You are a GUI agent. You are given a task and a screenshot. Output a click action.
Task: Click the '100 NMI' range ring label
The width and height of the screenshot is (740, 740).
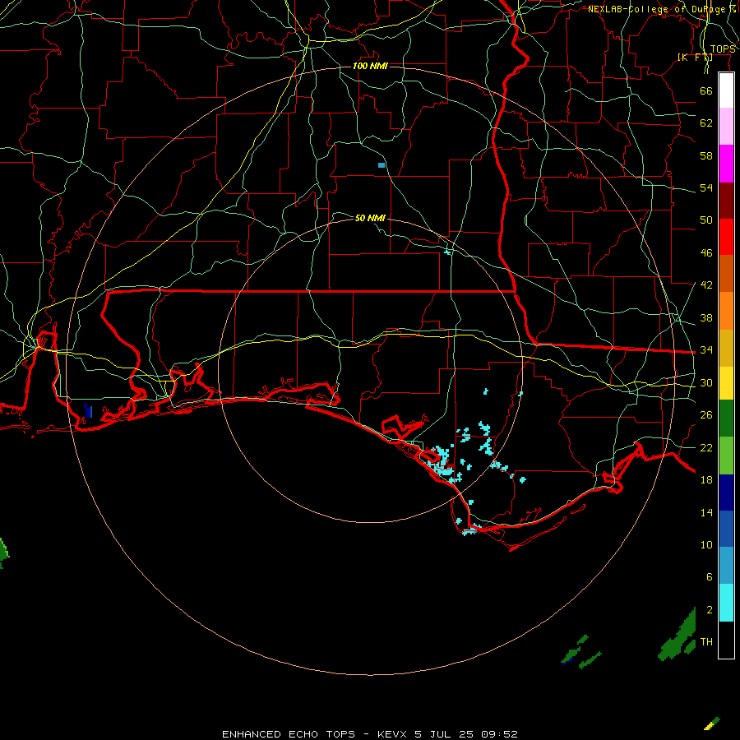[x=370, y=66]
